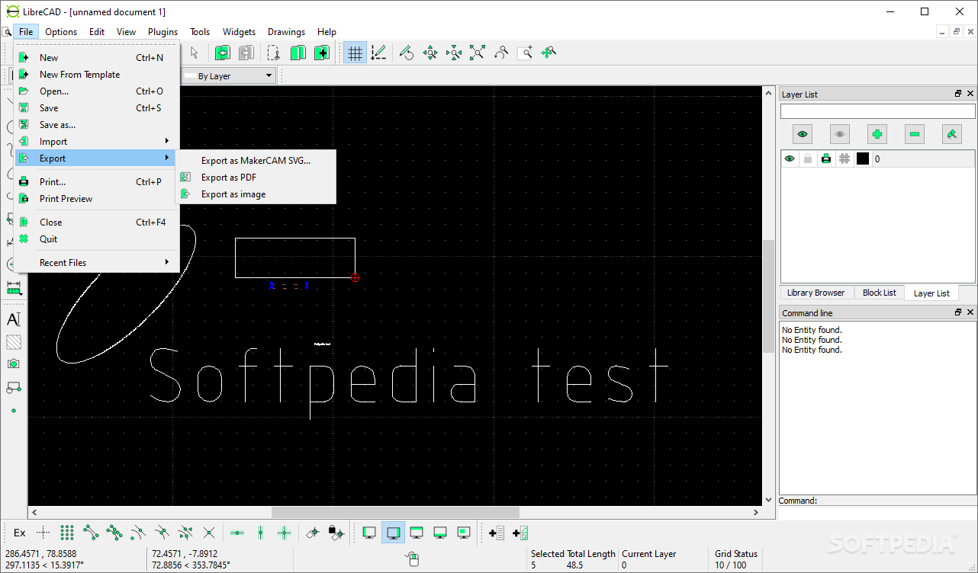Toggle visibility eye of layer 0
The image size is (978, 573).
[790, 158]
